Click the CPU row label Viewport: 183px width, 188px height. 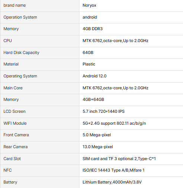[7, 41]
